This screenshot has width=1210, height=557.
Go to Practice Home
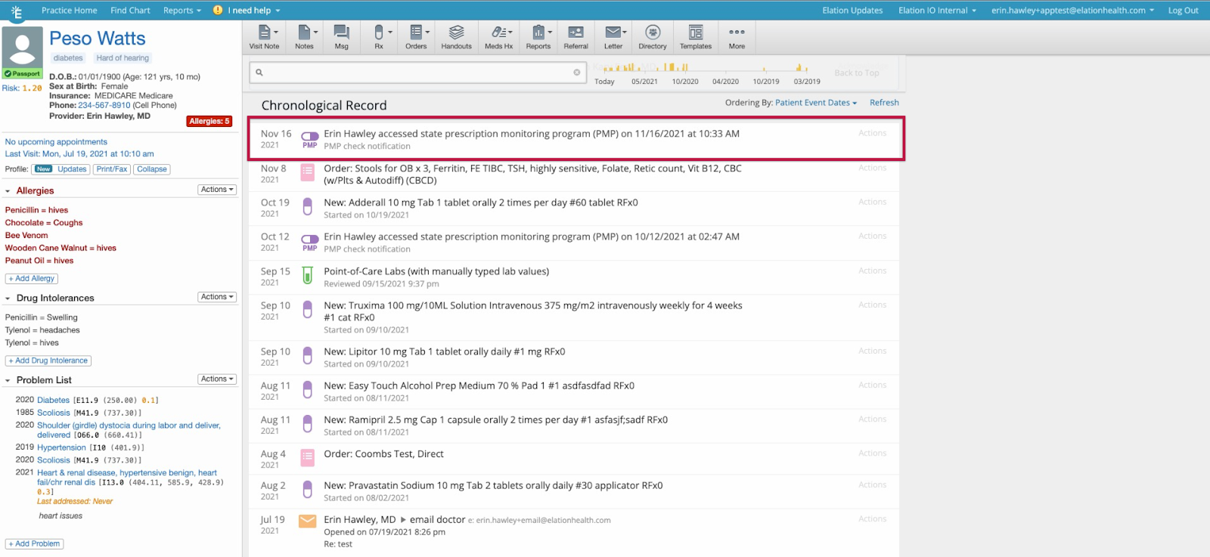point(69,11)
